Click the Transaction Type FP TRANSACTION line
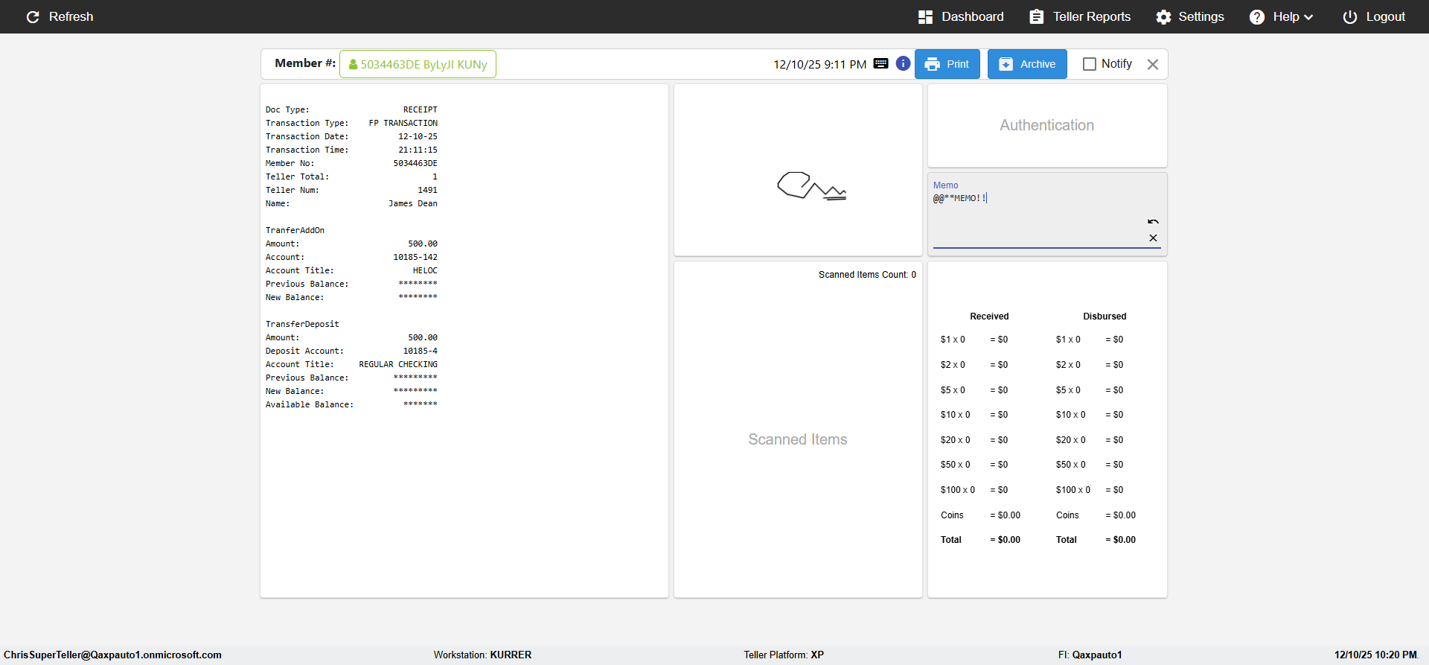The height and width of the screenshot is (665, 1429). pos(351,123)
